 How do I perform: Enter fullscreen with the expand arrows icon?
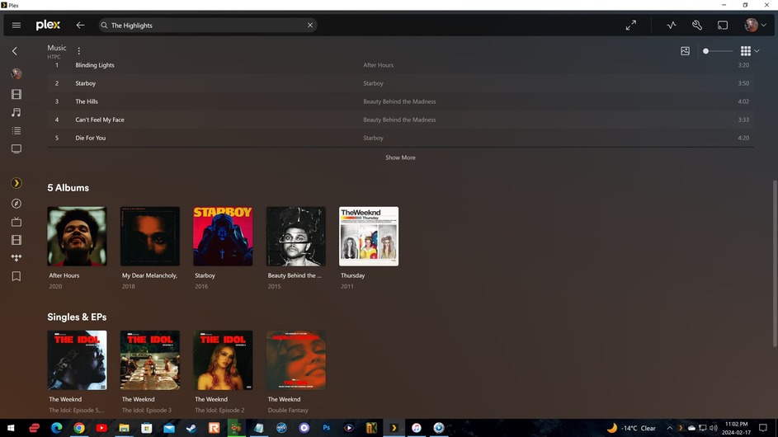[x=630, y=26]
